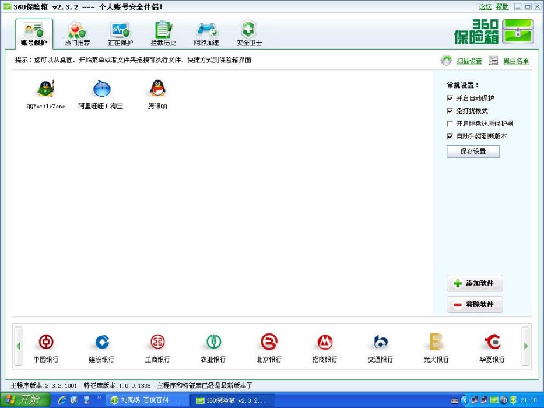The image size is (544, 408).
Task: Click the 常规设置 heading text
Action: pos(462,85)
